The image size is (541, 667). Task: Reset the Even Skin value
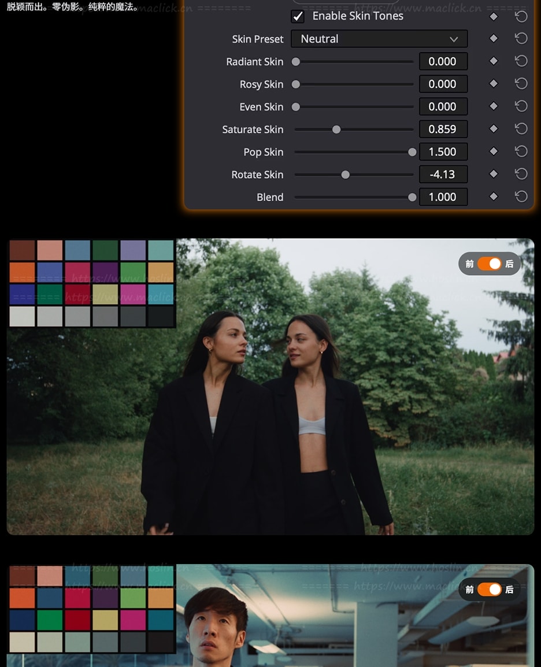[x=521, y=106]
